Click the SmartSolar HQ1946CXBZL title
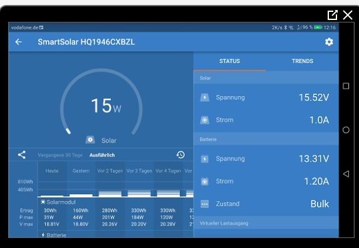 [x=86, y=42]
